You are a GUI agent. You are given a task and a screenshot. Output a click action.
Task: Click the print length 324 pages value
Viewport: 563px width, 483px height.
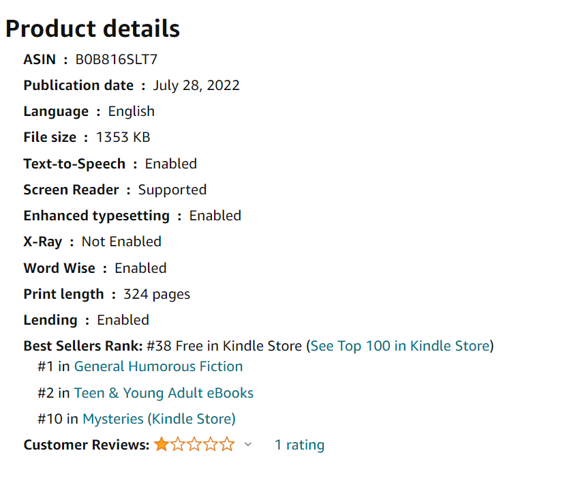coord(157,294)
